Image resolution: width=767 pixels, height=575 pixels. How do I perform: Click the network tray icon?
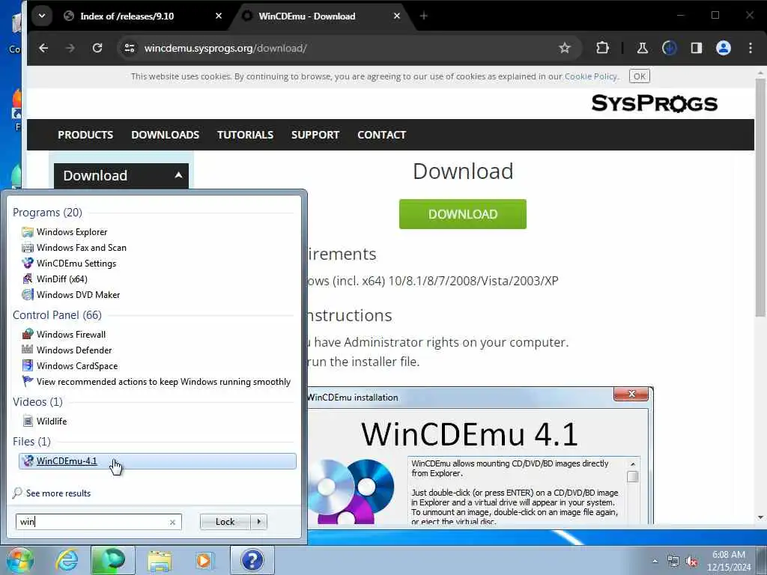point(673,562)
